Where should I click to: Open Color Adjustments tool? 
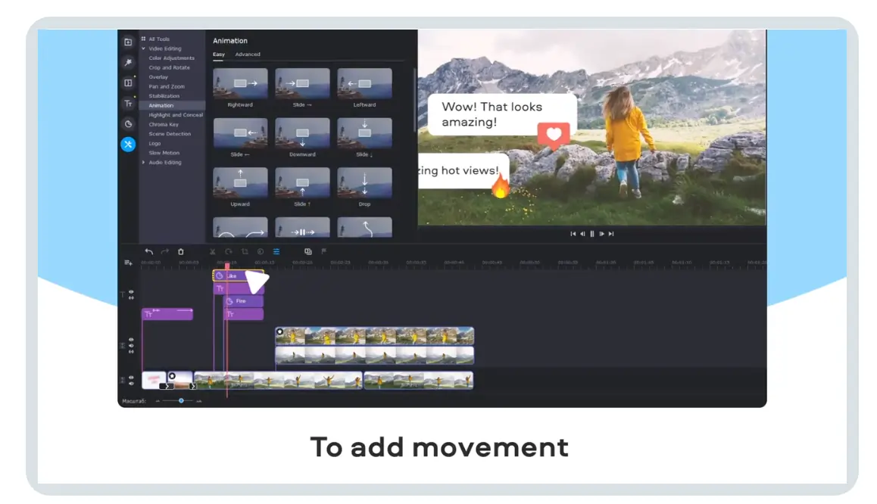coord(172,58)
